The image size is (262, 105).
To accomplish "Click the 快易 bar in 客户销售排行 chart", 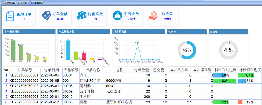I will click(x=13, y=50).
